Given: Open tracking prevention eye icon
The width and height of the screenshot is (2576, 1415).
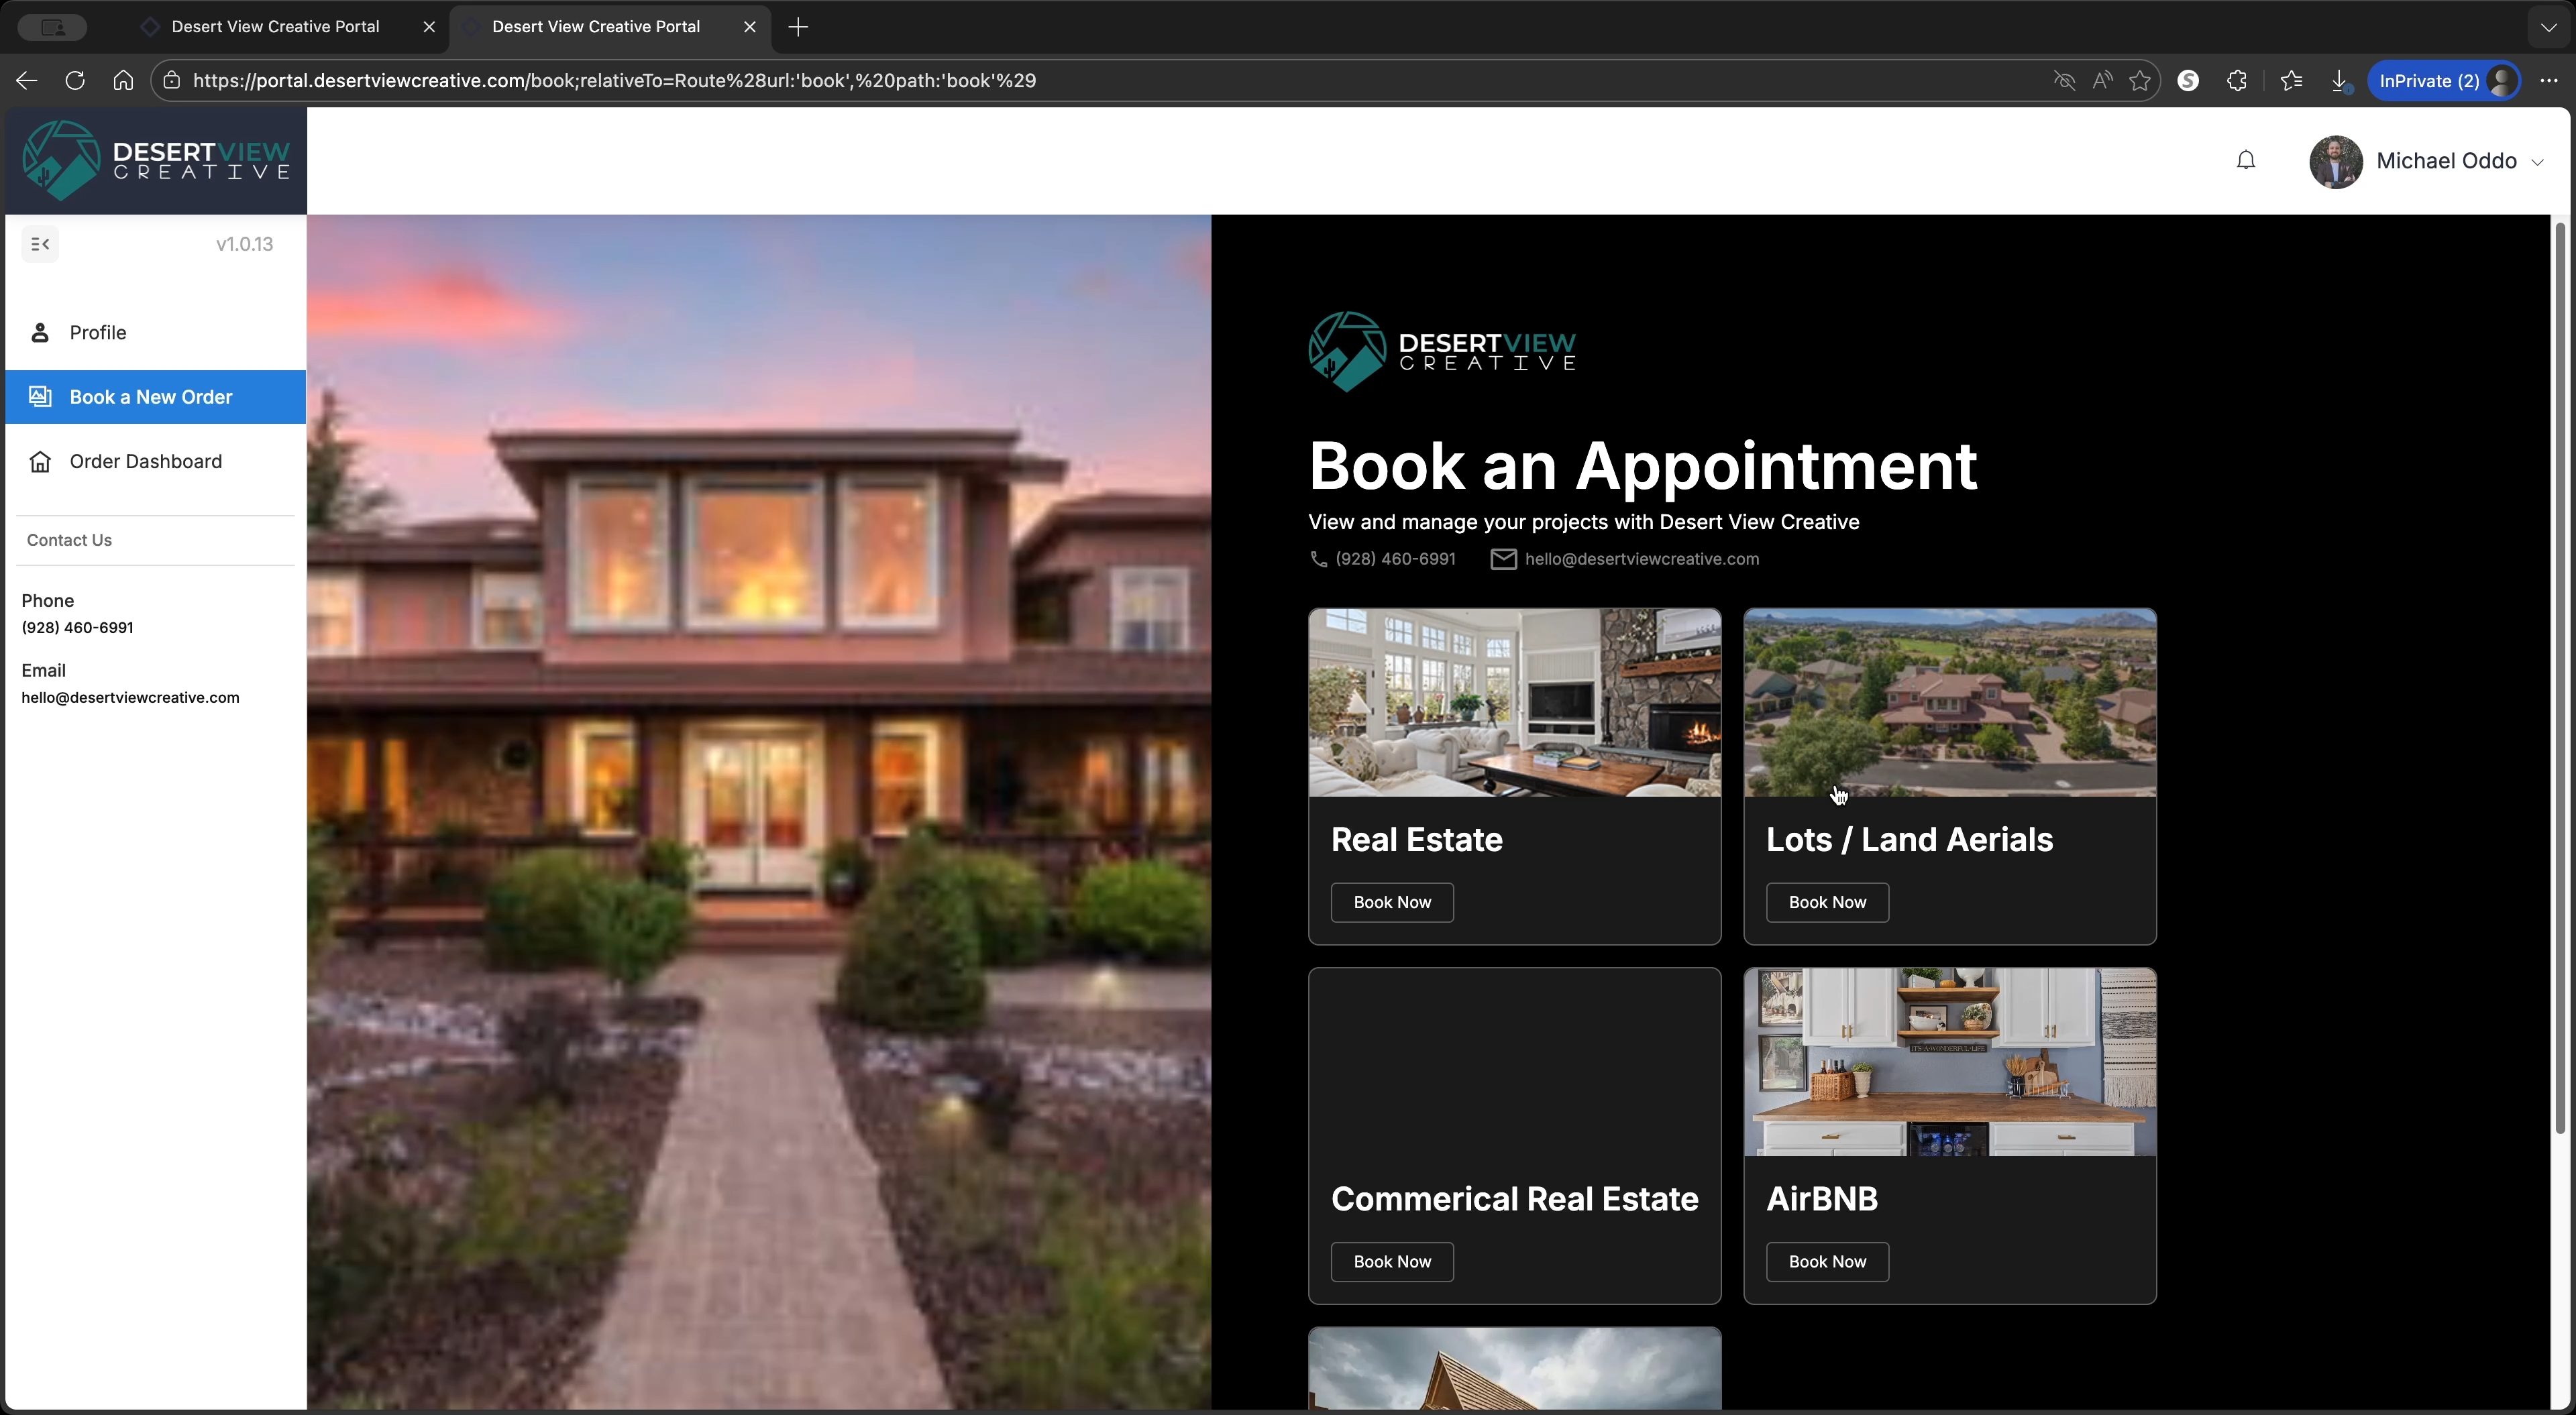Looking at the screenshot, I should point(2064,81).
